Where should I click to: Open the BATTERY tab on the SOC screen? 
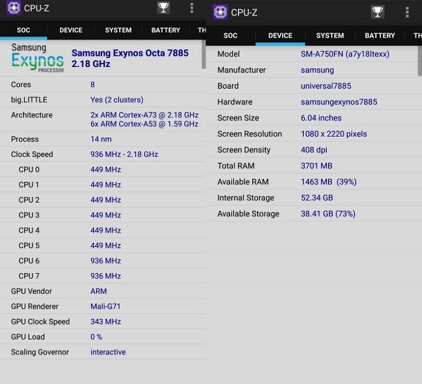pyautogui.click(x=166, y=30)
